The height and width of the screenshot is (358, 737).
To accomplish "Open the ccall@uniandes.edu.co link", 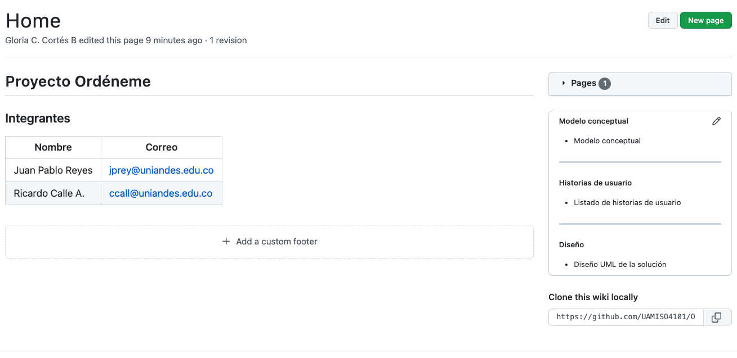I will [x=161, y=193].
